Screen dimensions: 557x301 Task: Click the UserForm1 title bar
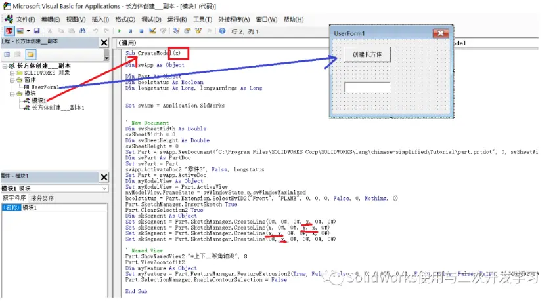(382, 33)
